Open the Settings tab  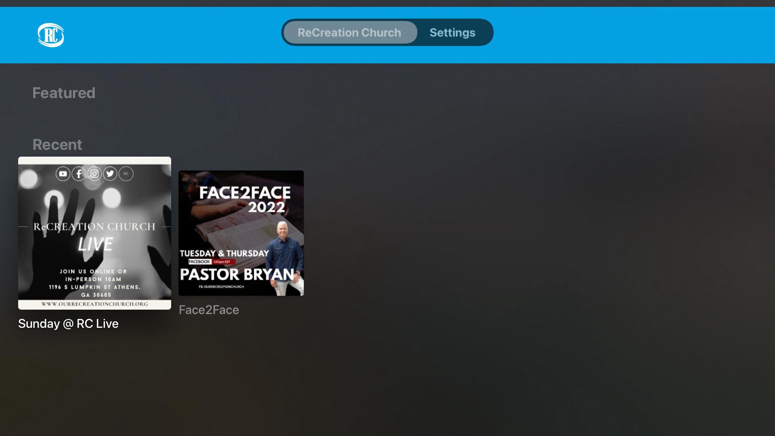[x=452, y=33]
